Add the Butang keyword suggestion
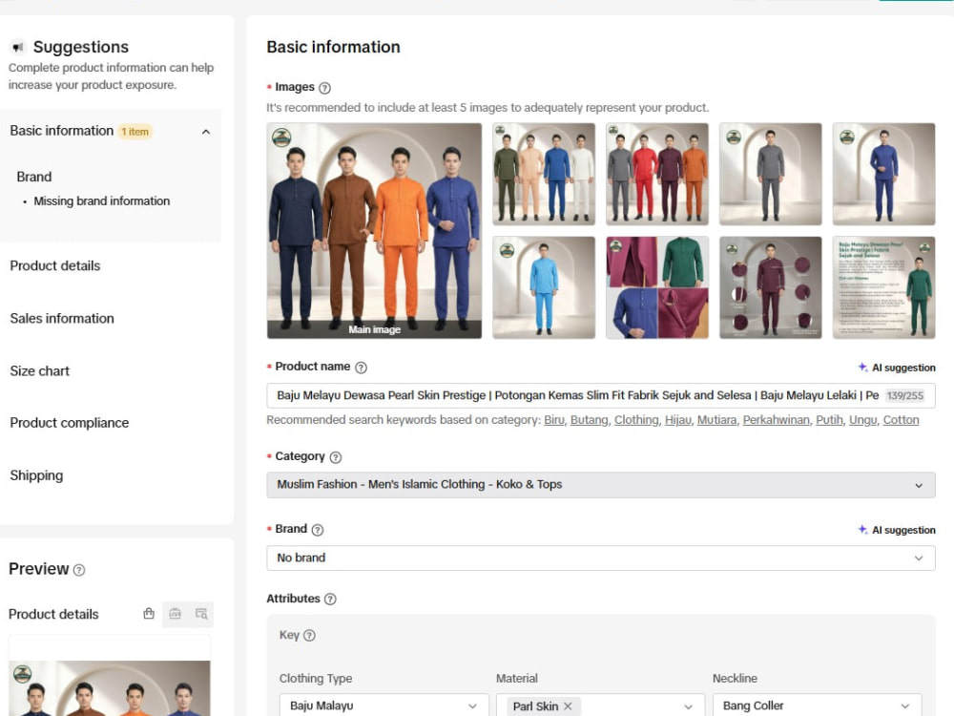 (589, 420)
